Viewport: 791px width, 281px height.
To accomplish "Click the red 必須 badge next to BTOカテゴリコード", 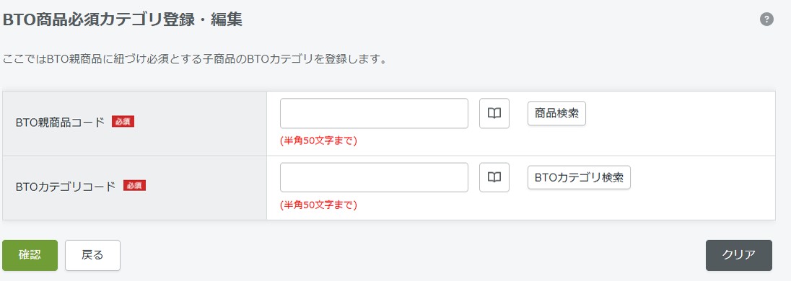I will tap(135, 185).
